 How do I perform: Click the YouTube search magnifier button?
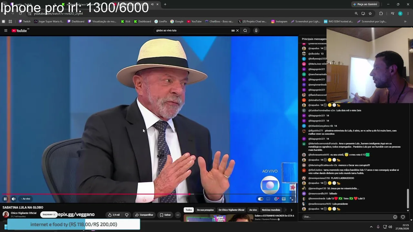click(x=245, y=31)
